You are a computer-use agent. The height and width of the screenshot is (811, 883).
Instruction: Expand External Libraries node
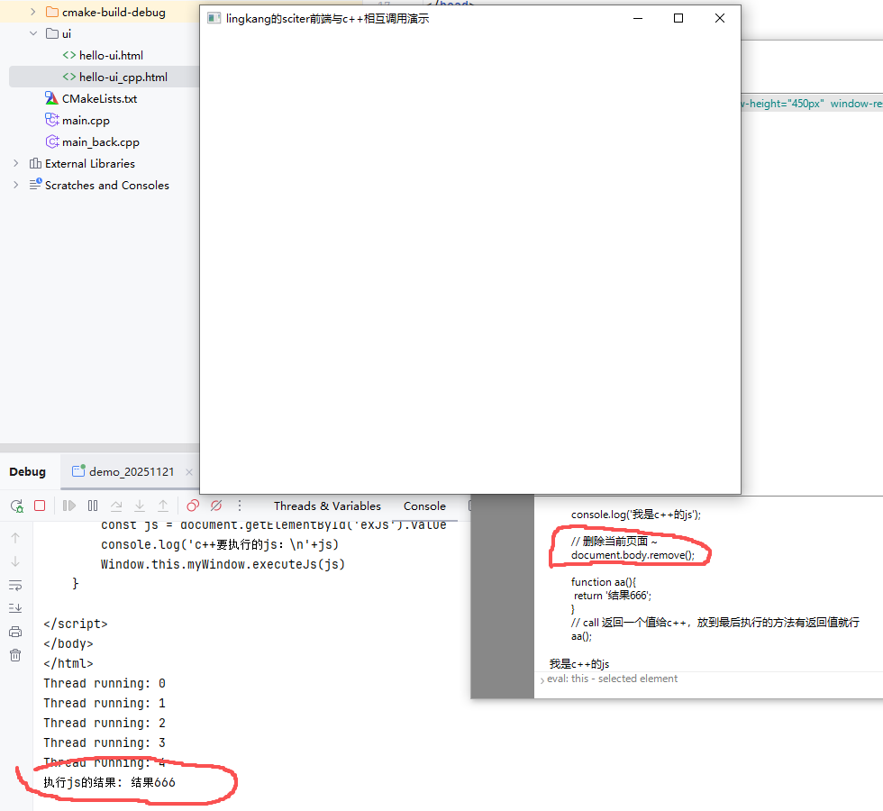tap(15, 164)
